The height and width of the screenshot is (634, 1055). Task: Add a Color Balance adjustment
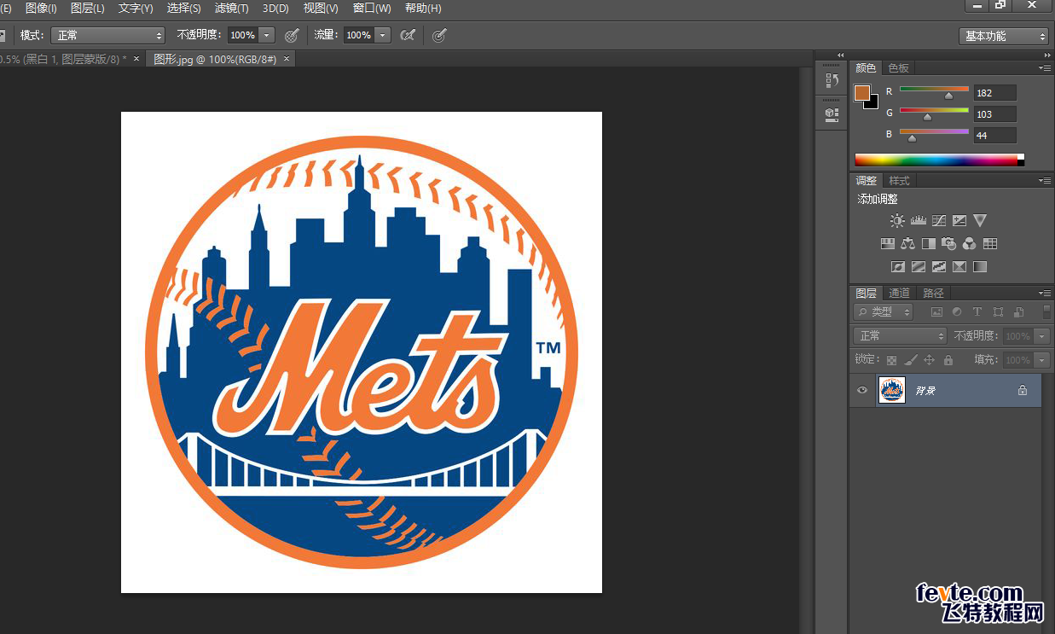907,243
